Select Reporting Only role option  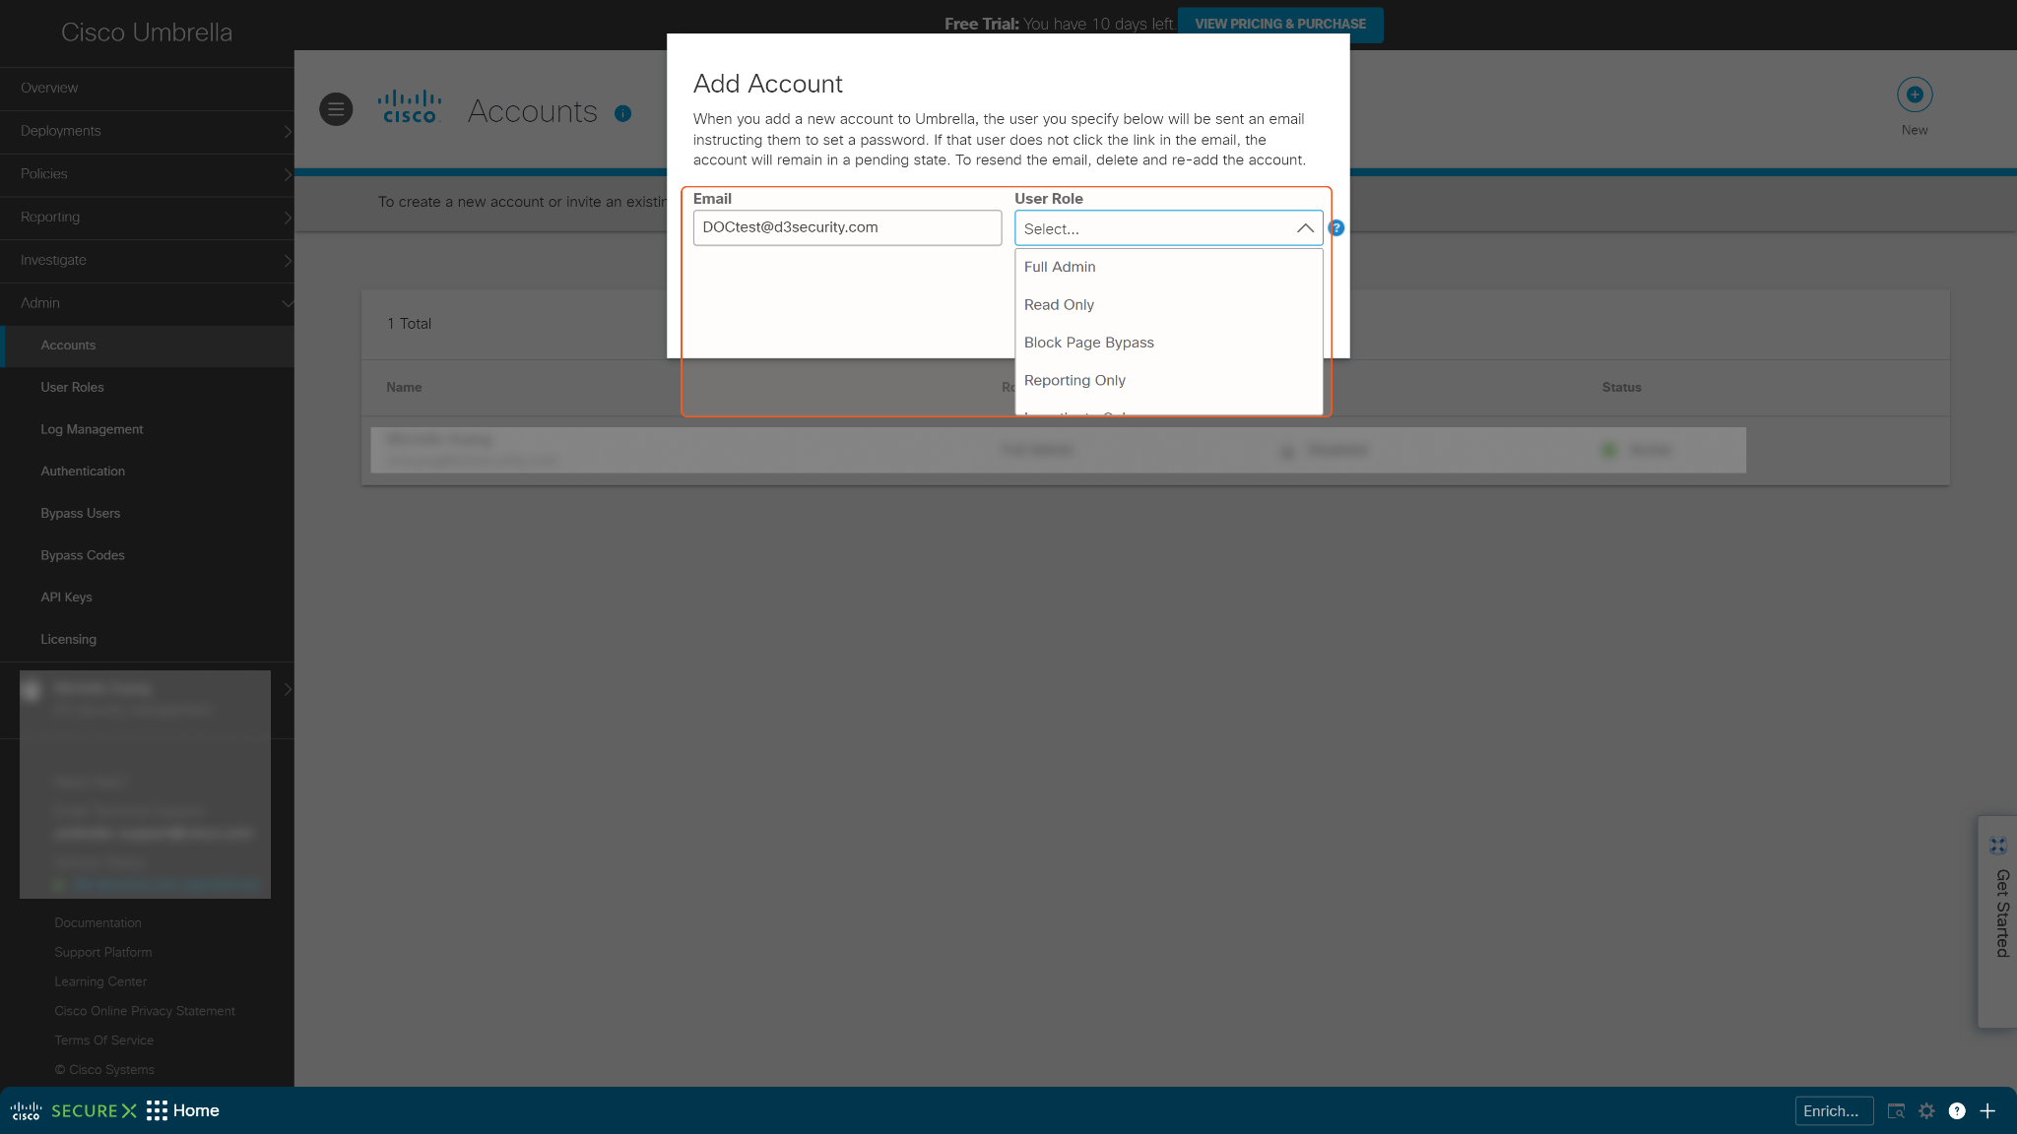pos(1074,380)
